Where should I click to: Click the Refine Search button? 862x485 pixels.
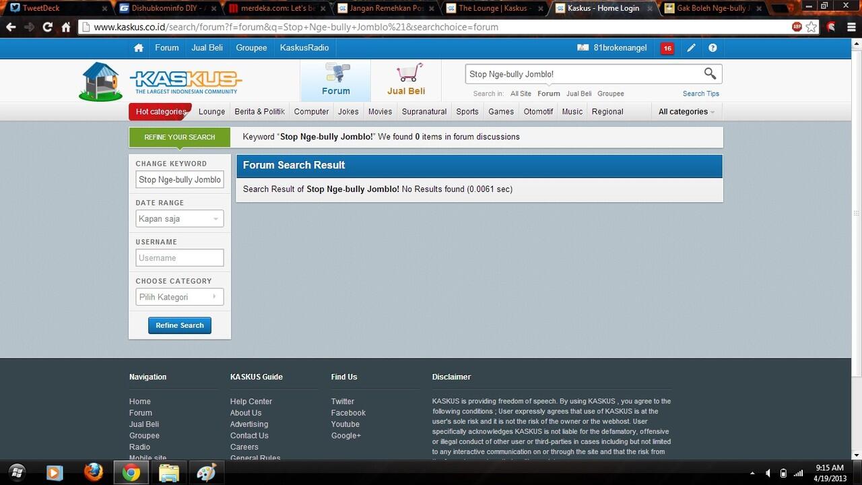pyautogui.click(x=180, y=325)
